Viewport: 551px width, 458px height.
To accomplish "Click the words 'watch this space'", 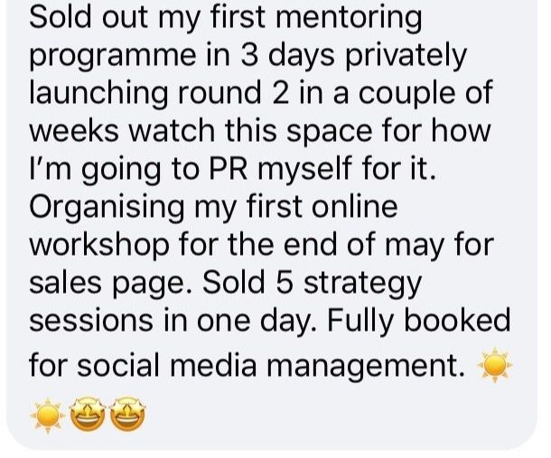I will coord(250,131).
